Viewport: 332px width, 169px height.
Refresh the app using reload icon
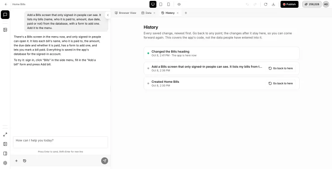coord(265,4)
